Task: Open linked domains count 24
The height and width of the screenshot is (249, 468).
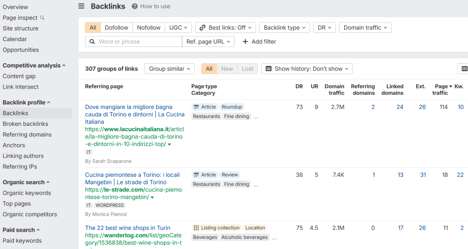Action: (x=399, y=107)
